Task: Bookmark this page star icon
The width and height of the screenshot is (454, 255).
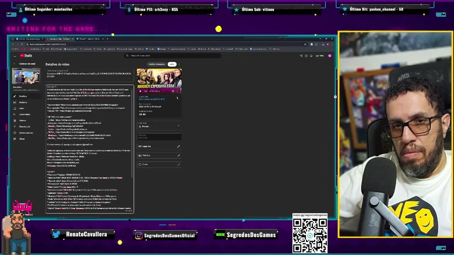Action: point(305,44)
